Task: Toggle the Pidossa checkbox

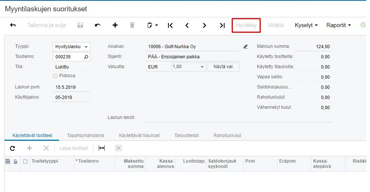Action: [x=55, y=76]
